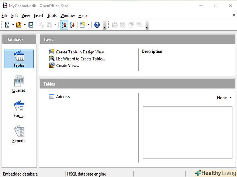This screenshot has width=237, height=177.
Task: Open the Insert menu
Action: point(38,15)
